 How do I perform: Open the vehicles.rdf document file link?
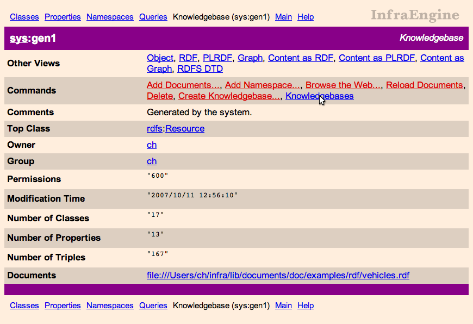[278, 276]
